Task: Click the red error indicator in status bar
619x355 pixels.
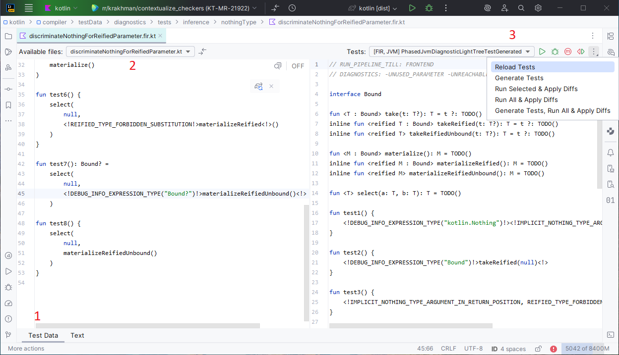Action: 554,349
